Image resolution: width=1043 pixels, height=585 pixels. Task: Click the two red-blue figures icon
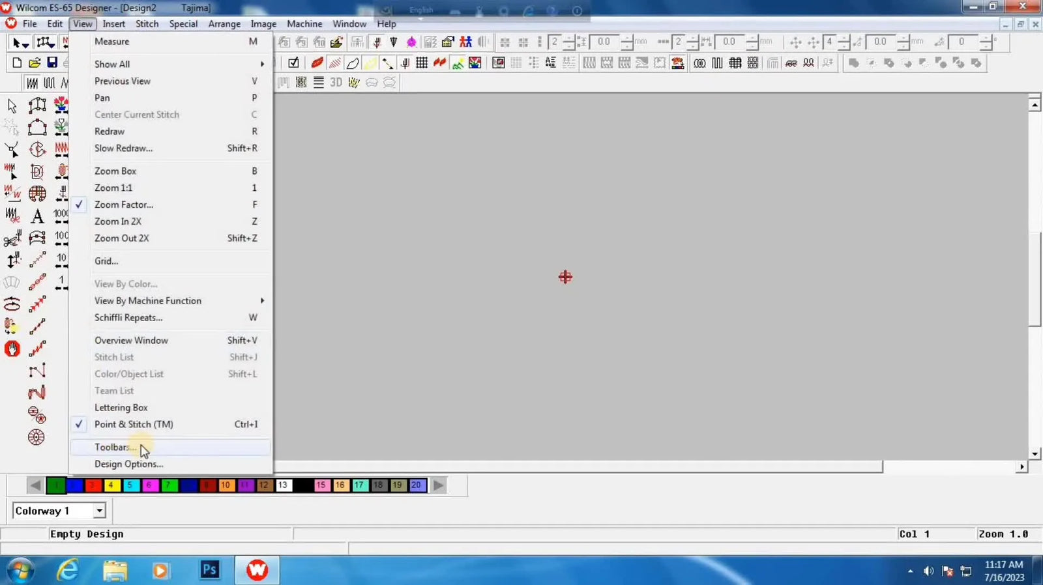pos(465,42)
